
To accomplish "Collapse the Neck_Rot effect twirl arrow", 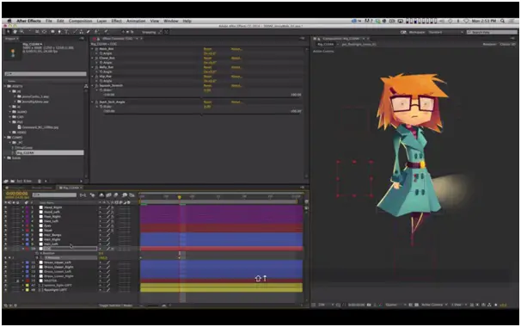I will (x=93, y=49).
